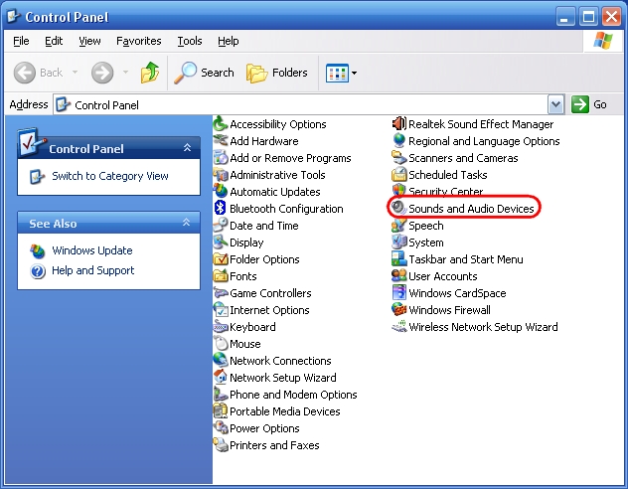
Task: Collapse the See Also sidebar section
Action: click(186, 222)
